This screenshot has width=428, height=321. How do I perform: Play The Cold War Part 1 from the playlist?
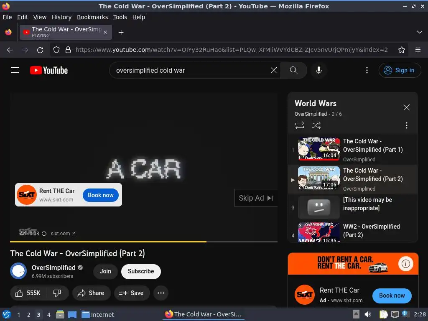click(353, 150)
